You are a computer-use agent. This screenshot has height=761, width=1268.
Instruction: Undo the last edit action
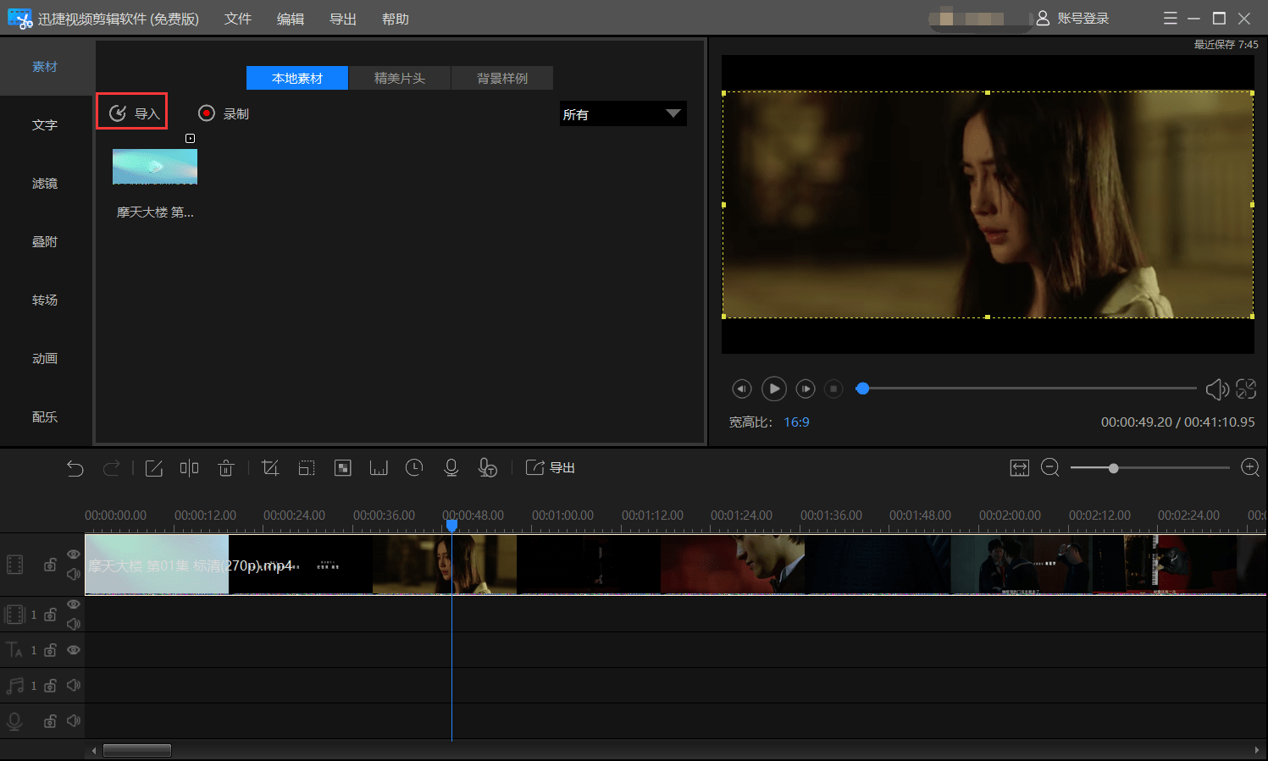pos(75,468)
